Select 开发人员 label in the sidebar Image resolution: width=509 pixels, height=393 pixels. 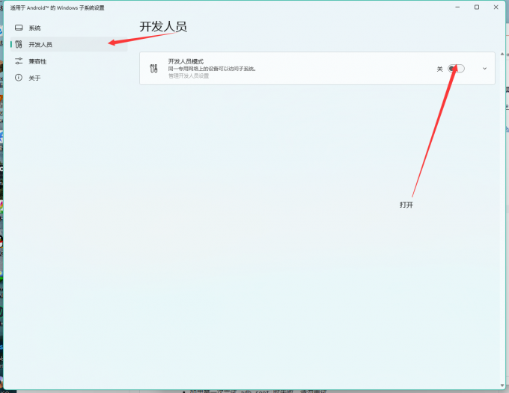[40, 45]
